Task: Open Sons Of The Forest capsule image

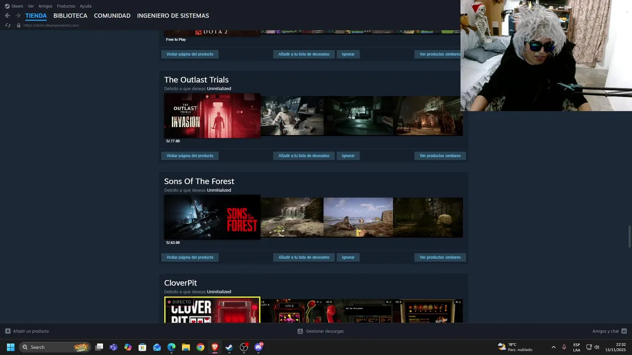Action: pos(212,217)
